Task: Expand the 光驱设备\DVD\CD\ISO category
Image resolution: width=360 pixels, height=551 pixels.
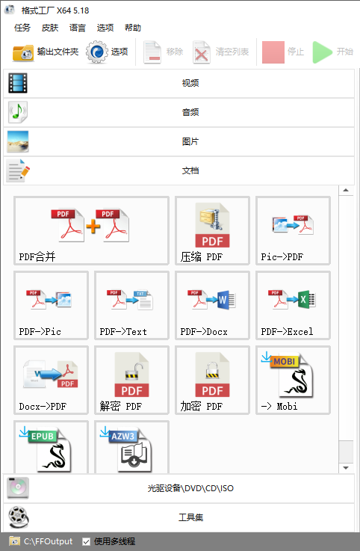Action: click(179, 488)
